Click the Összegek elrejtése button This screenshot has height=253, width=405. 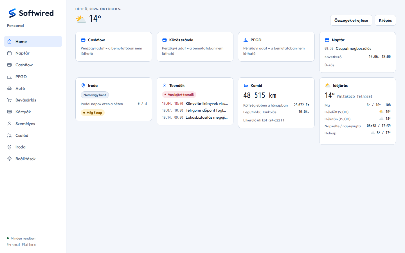(351, 20)
